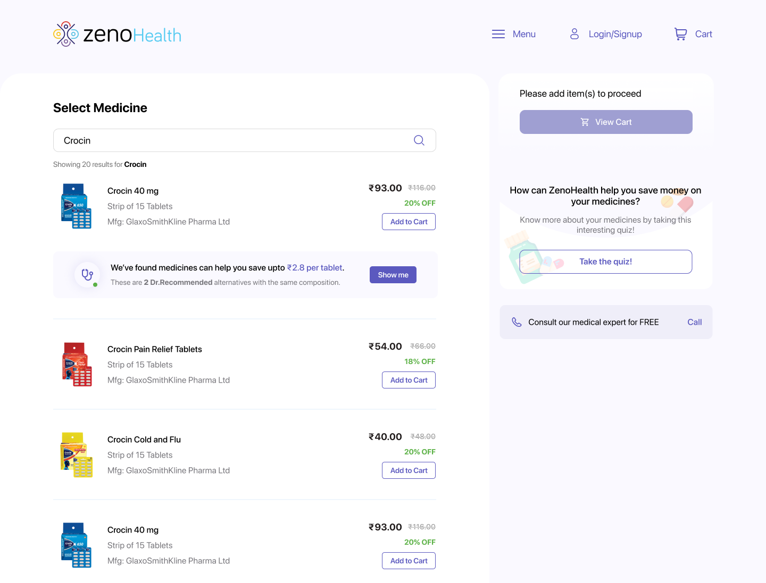Click the search magnifier icon
Image resolution: width=766 pixels, height=583 pixels.
pyautogui.click(x=419, y=140)
